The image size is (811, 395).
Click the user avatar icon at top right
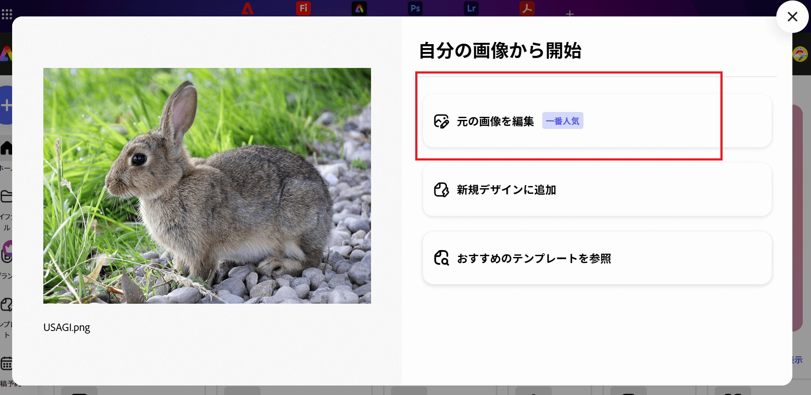800,54
